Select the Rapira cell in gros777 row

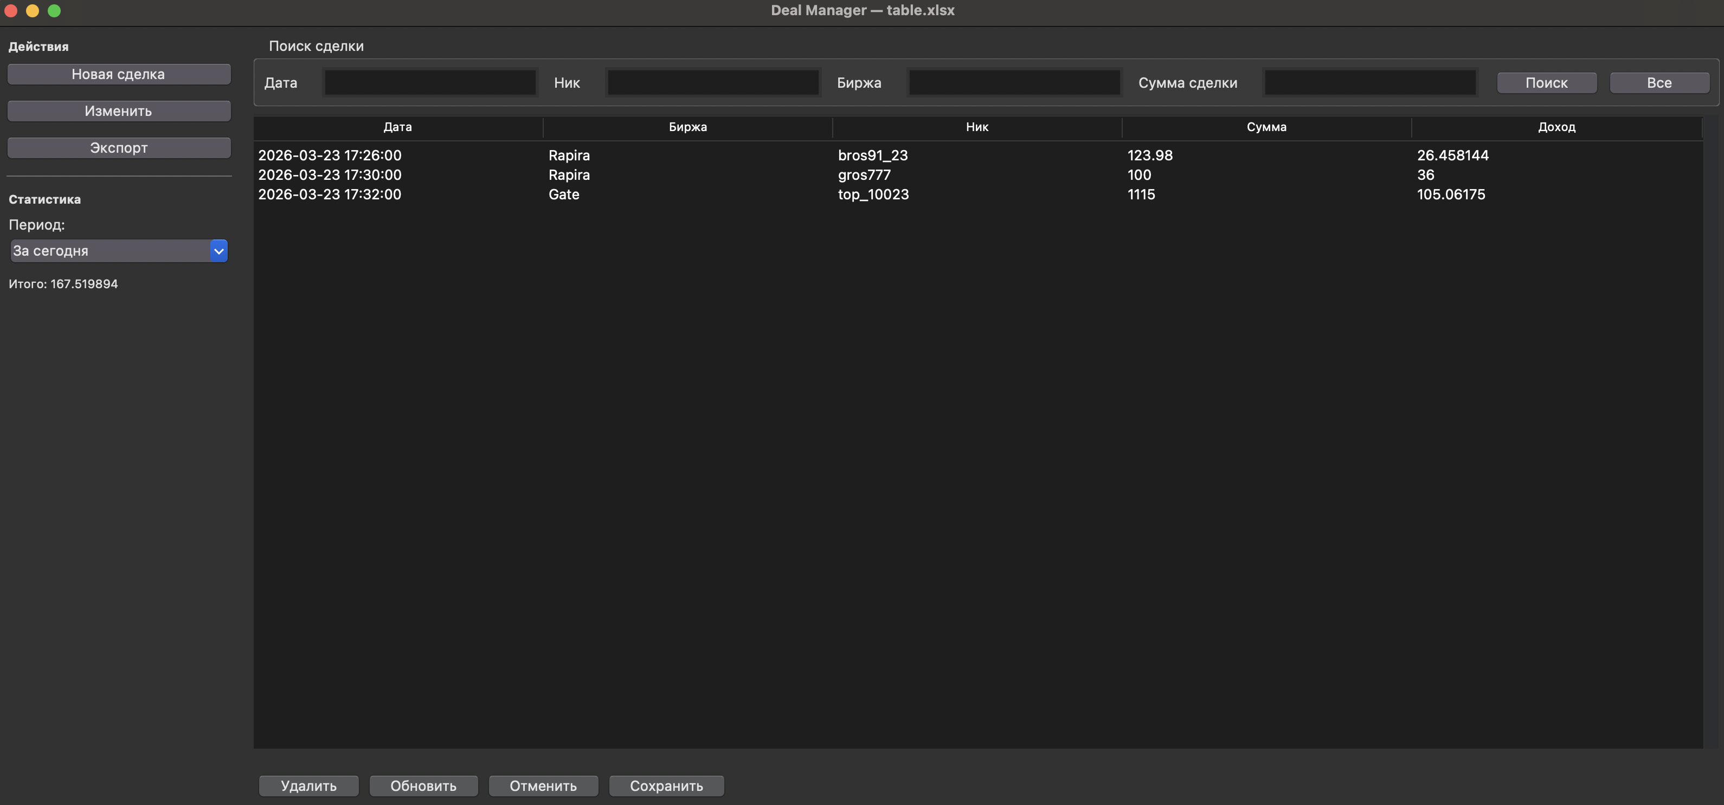(688, 175)
